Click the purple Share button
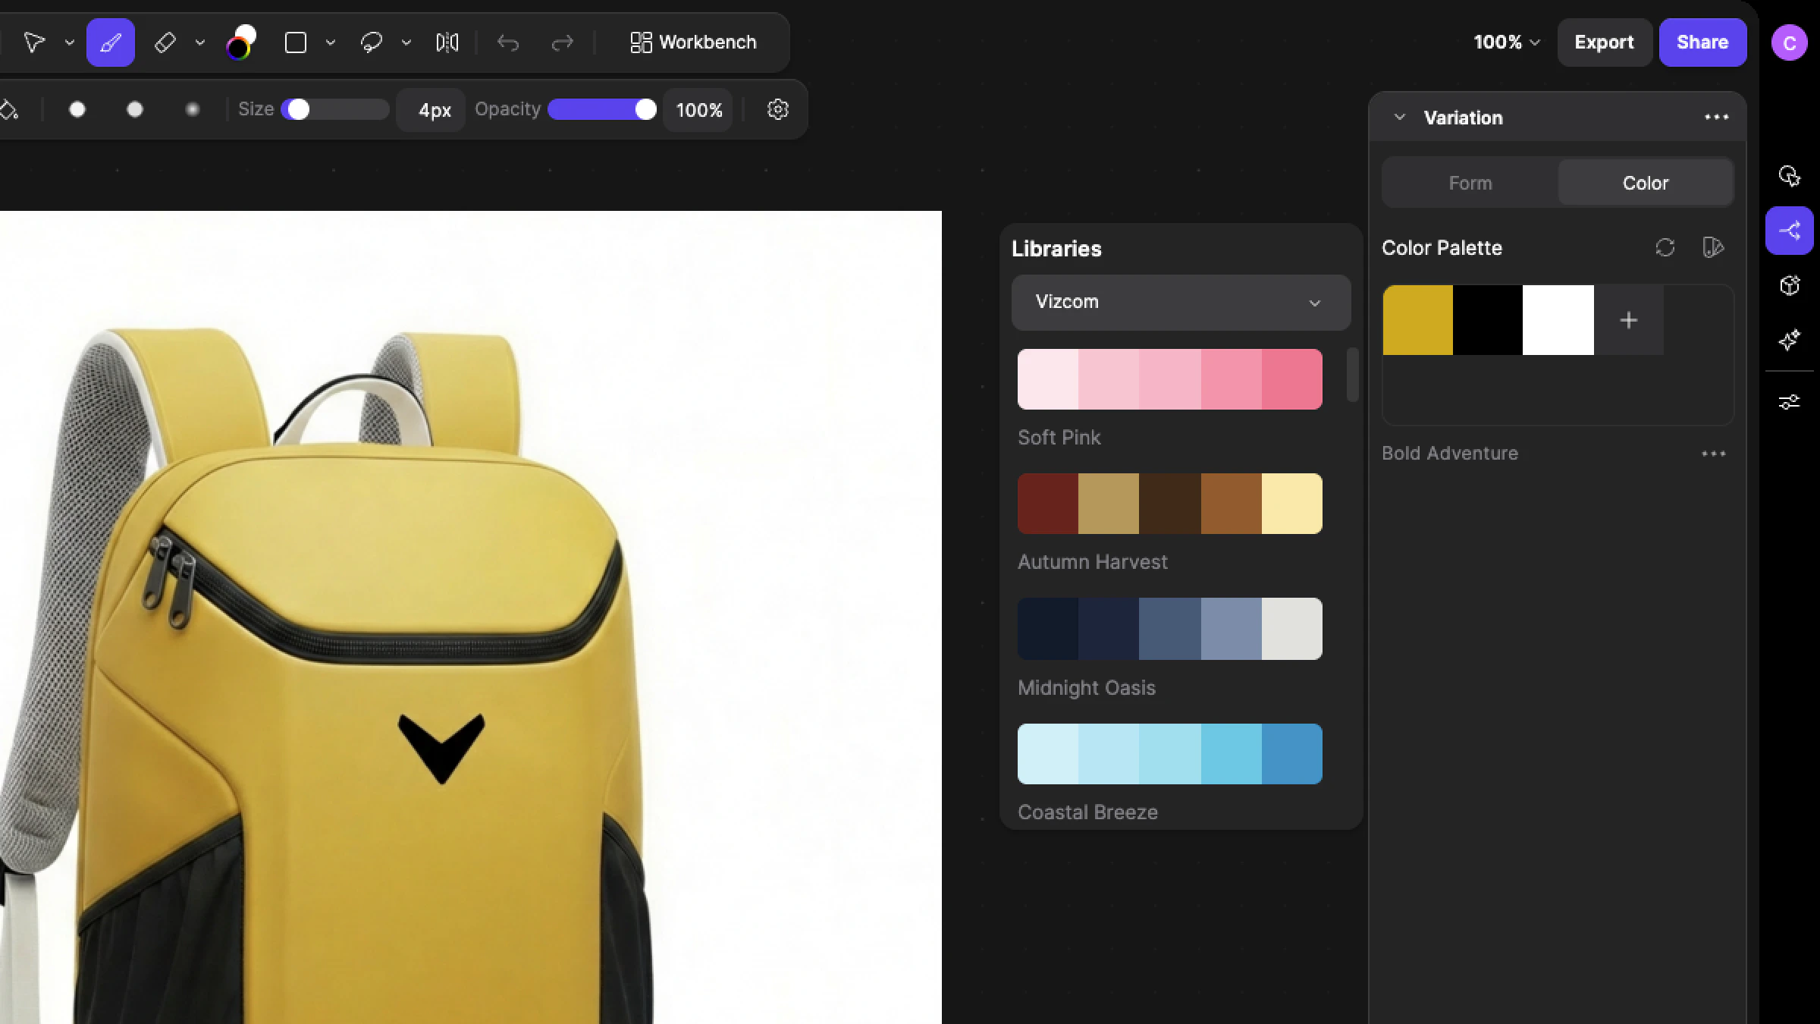The width and height of the screenshot is (1820, 1024). pos(1702,42)
